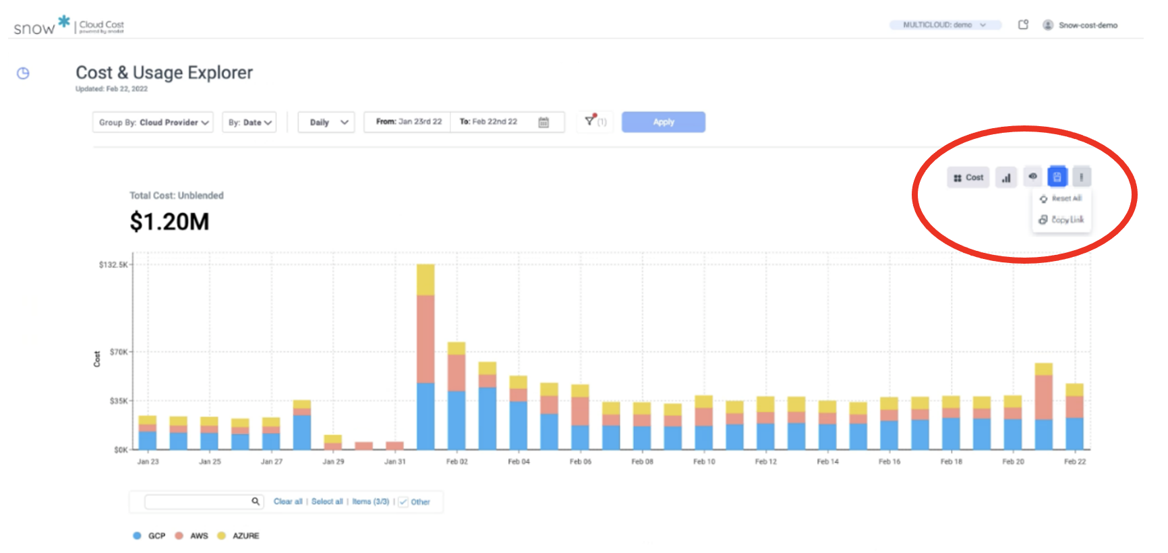This screenshot has height=553, width=1168.
Task: Click the From date field
Action: 407,122
